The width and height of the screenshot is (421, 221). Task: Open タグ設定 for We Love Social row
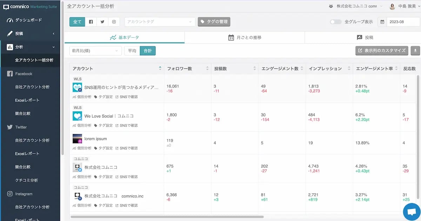click(103, 125)
